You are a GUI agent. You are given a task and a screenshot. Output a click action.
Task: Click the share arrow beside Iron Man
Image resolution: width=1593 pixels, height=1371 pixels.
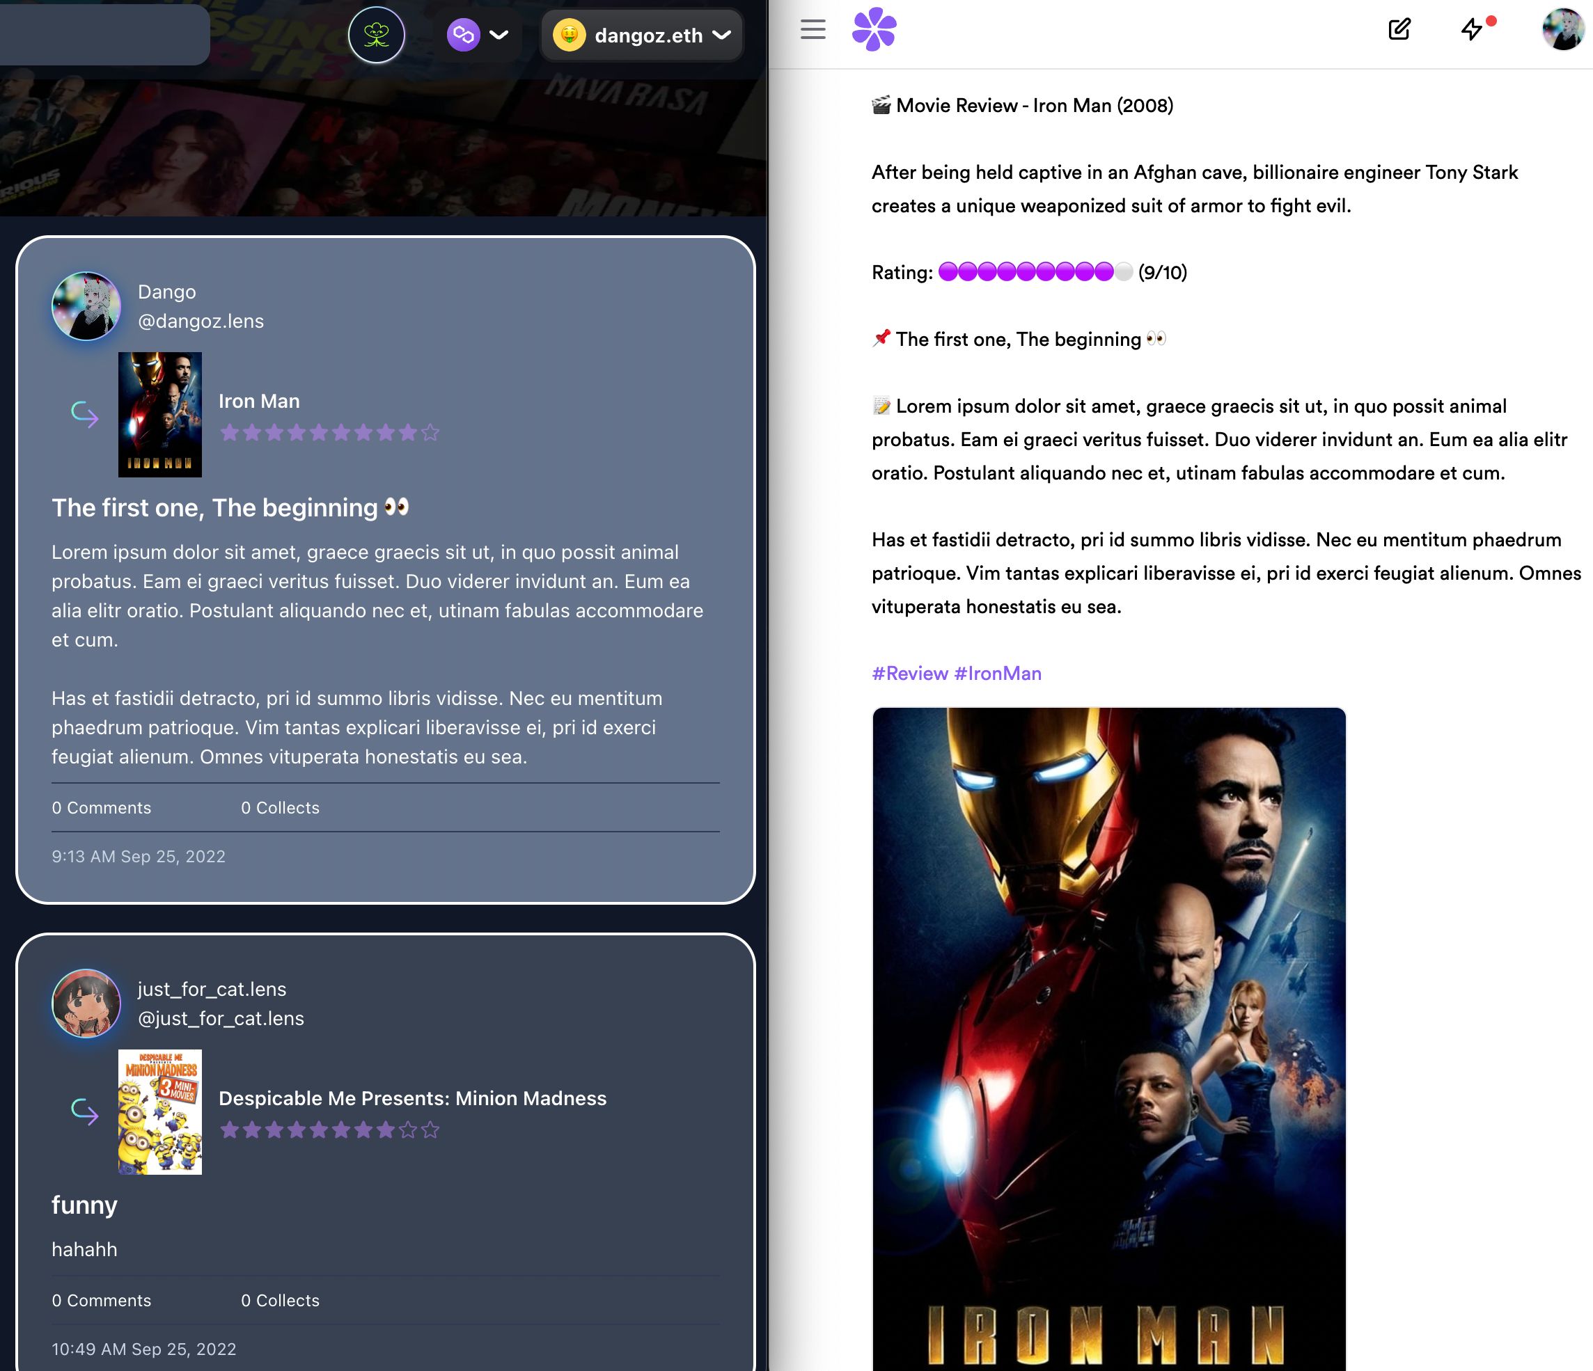point(84,414)
